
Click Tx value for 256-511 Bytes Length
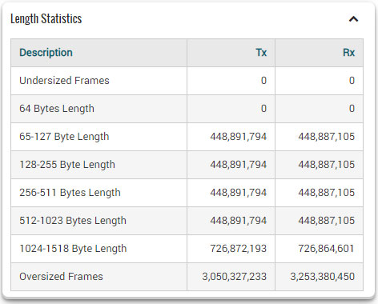pyautogui.click(x=239, y=193)
